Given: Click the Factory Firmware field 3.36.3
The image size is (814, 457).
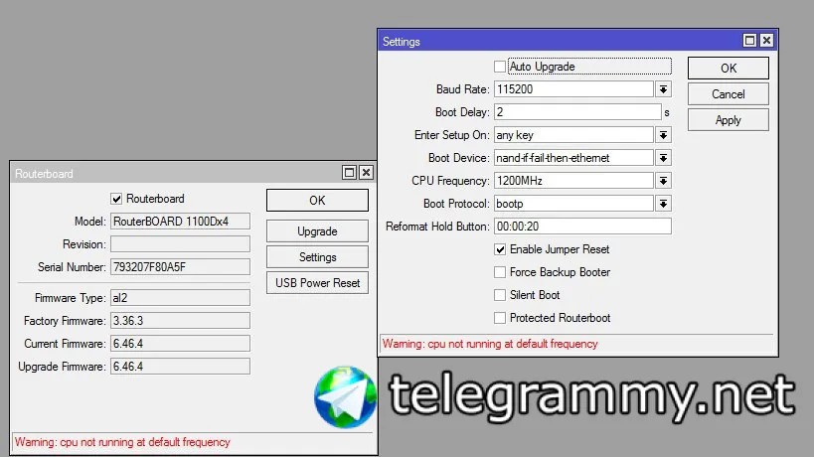Looking at the screenshot, I should pyautogui.click(x=180, y=321).
